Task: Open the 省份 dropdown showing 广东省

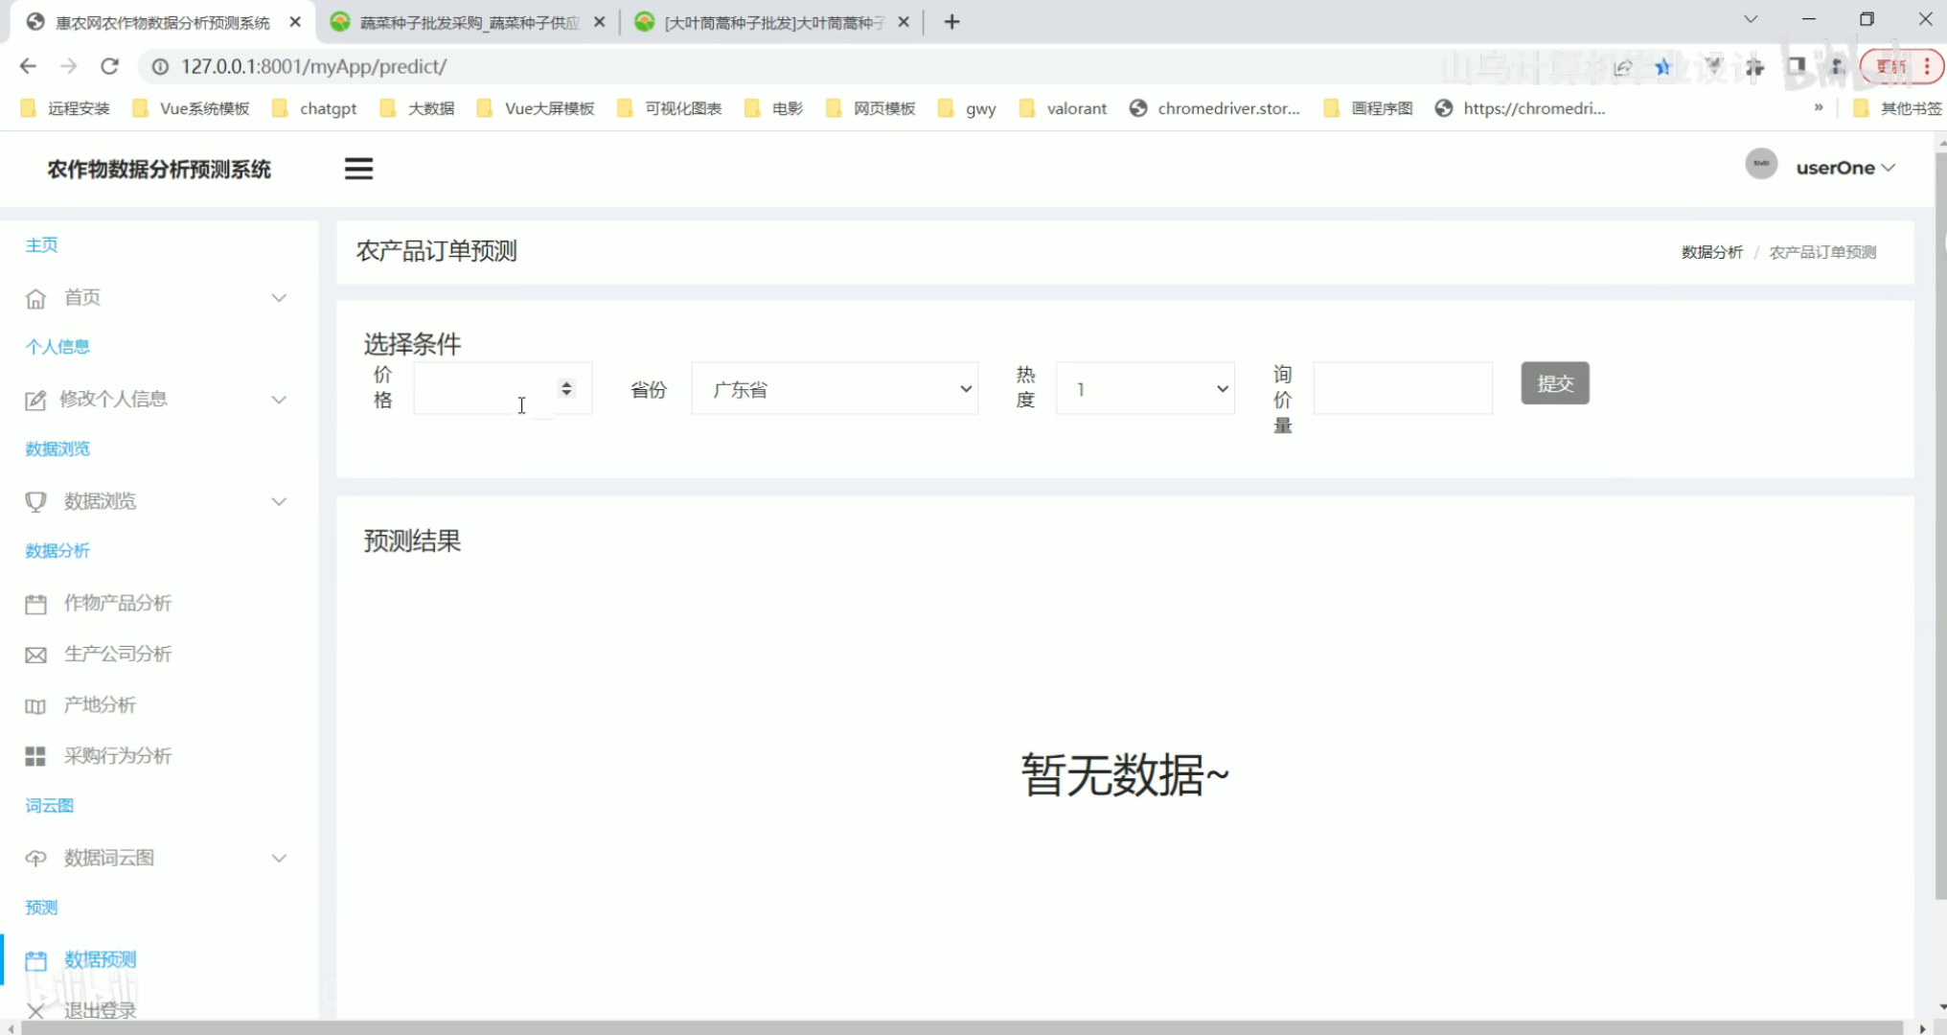Action: [834, 389]
